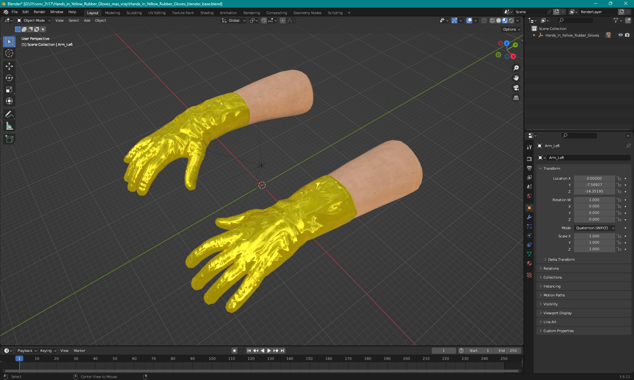Toggle viewport overlays
Screen dimensions: 634x380
pyautogui.click(x=469, y=20)
